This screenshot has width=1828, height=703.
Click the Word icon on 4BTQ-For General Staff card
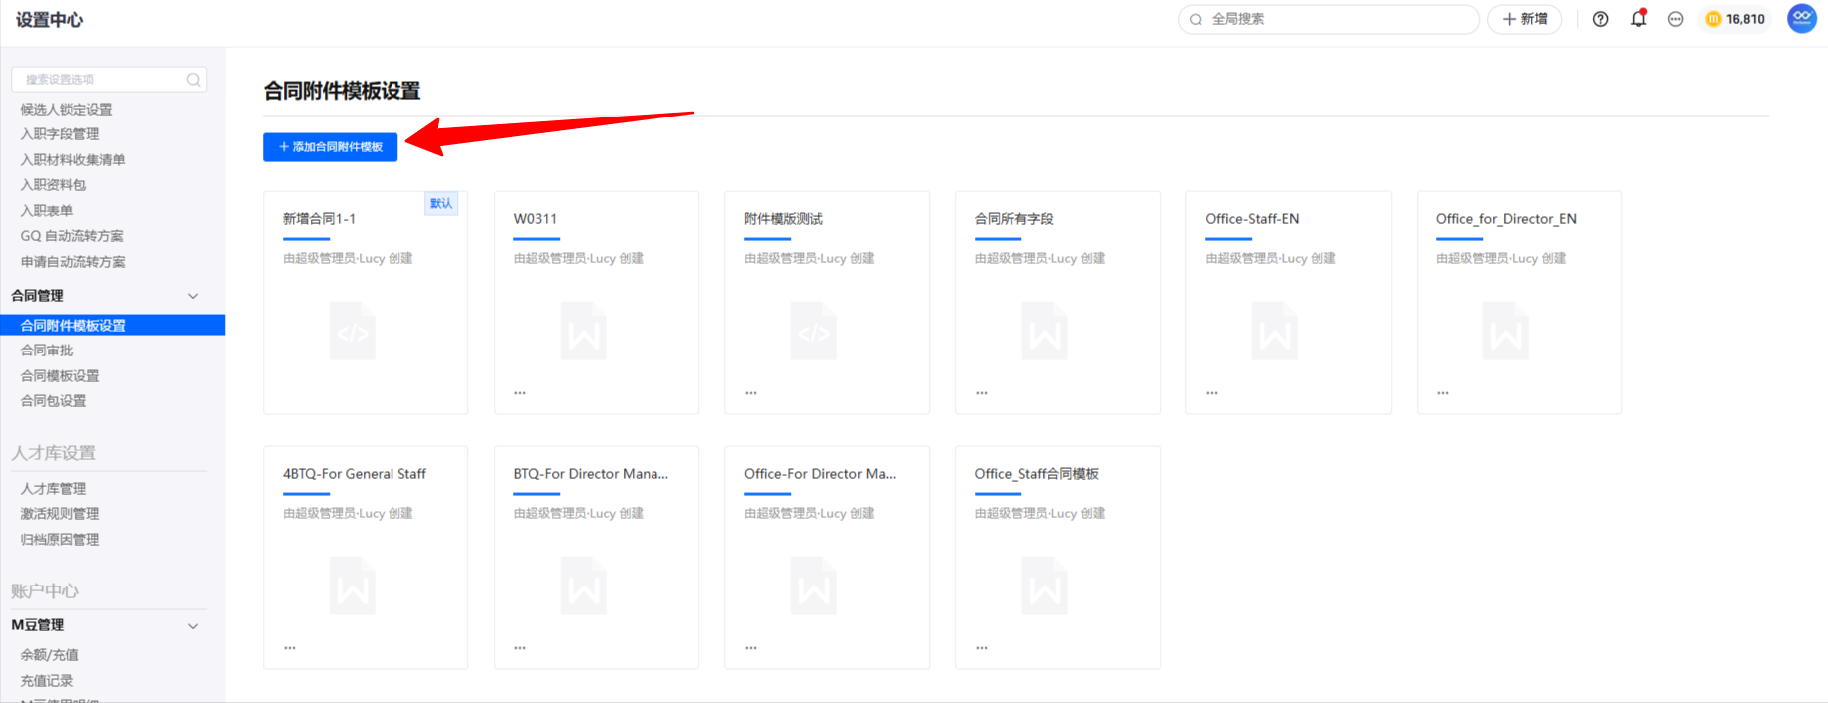point(353,586)
